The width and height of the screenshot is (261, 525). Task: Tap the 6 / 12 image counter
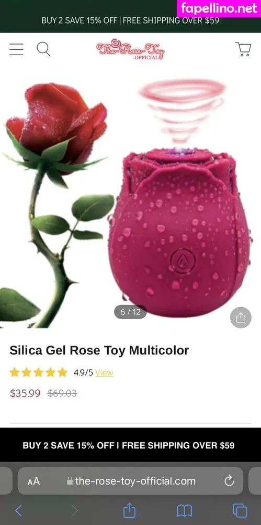[131, 312]
